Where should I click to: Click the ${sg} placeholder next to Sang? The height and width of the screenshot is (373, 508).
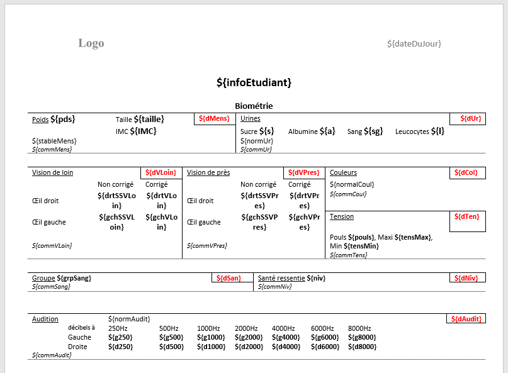pos(373,131)
